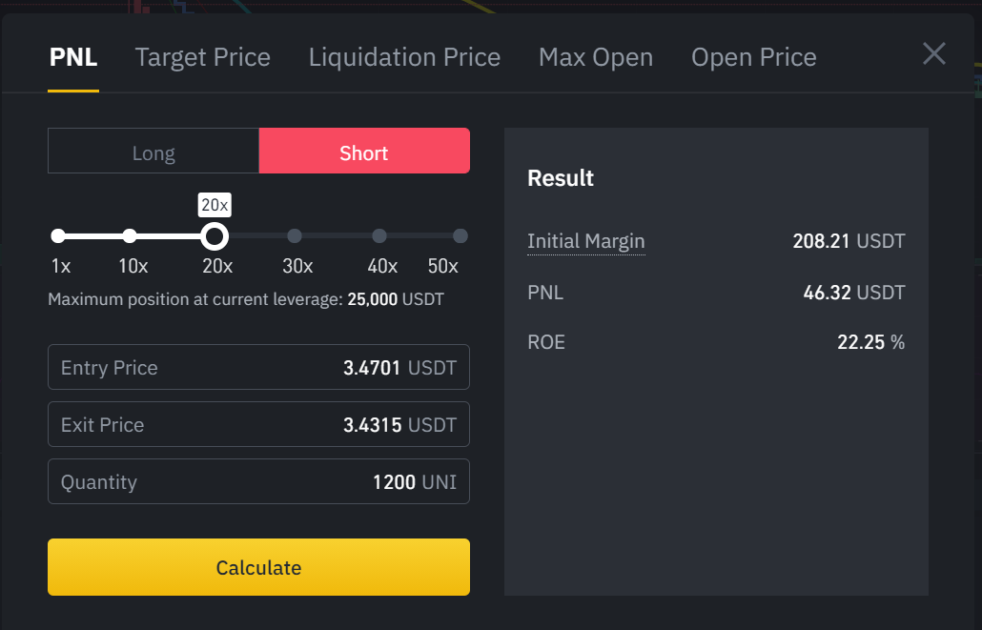The image size is (982, 630).
Task: Open the Target Price tab
Action: [203, 57]
